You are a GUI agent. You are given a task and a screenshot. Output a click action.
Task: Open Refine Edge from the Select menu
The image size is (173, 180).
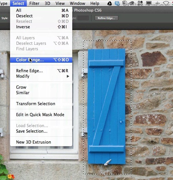[29, 71]
